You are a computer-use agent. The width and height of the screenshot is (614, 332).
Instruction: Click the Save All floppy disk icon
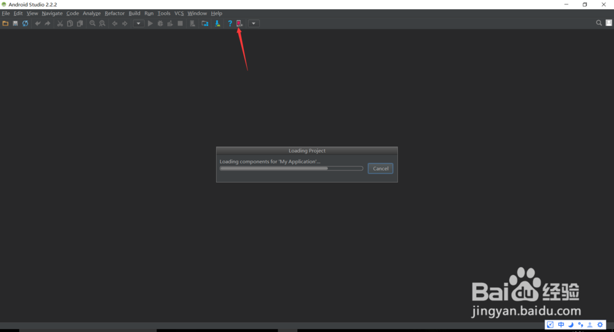point(15,23)
